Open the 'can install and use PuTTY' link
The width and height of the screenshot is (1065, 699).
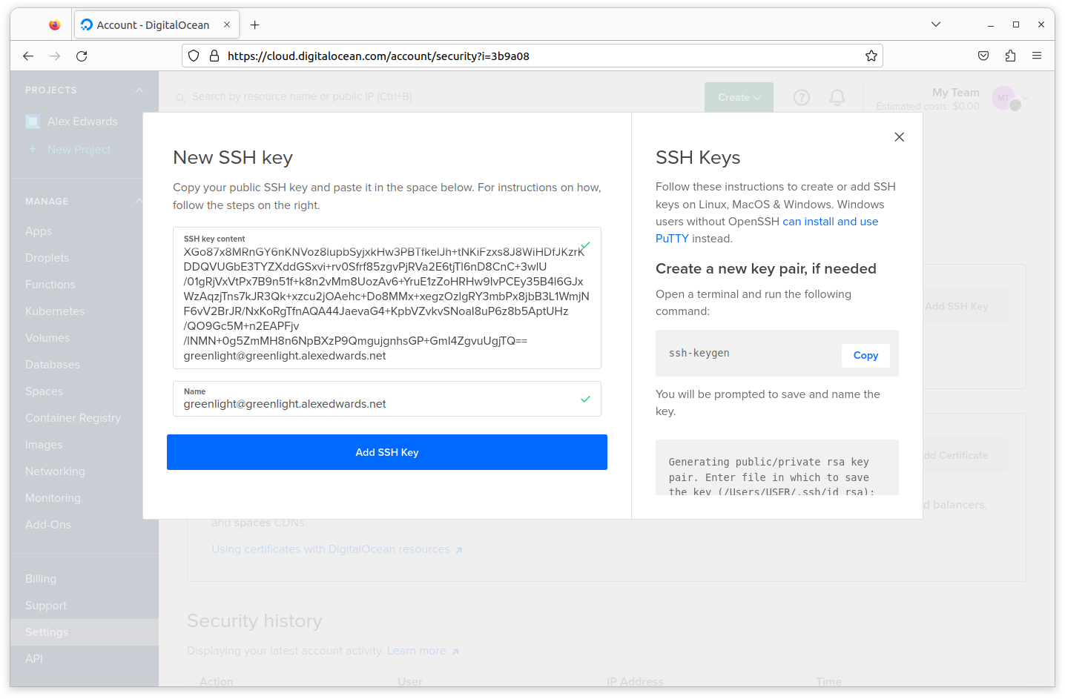[x=830, y=222]
